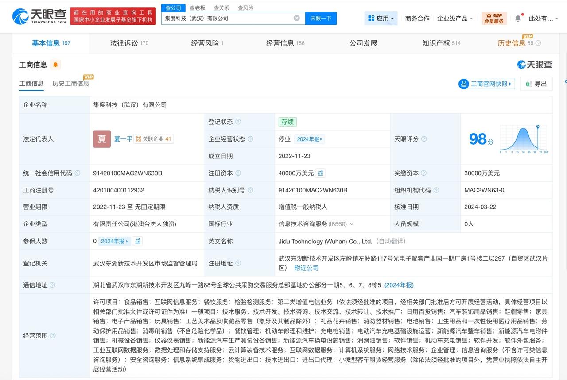Click the bell icon next to 工商信息 heading
This screenshot has width=567, height=380.
pos(55,65)
